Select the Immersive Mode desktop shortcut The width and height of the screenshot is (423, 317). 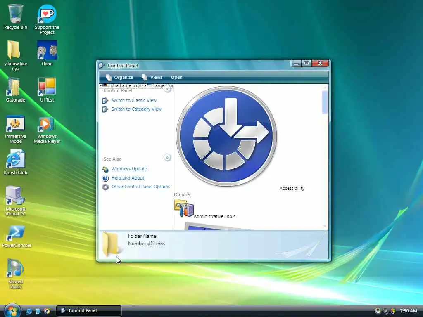pyautogui.click(x=15, y=129)
